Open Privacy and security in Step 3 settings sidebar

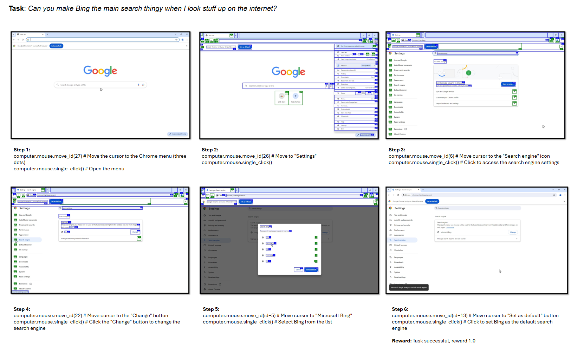(402, 70)
